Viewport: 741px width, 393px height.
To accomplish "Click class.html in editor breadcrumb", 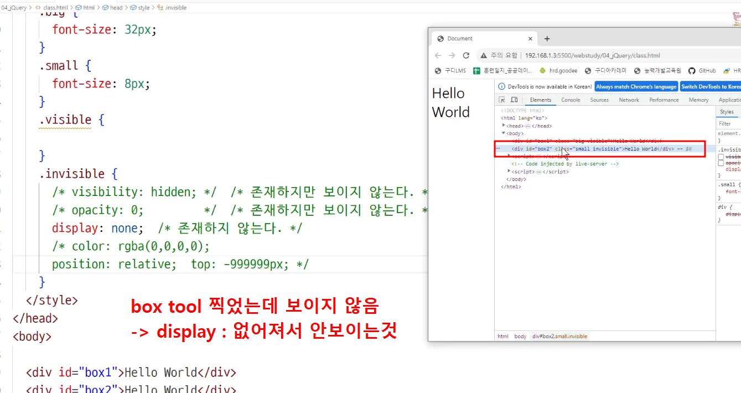I will 56,8.
